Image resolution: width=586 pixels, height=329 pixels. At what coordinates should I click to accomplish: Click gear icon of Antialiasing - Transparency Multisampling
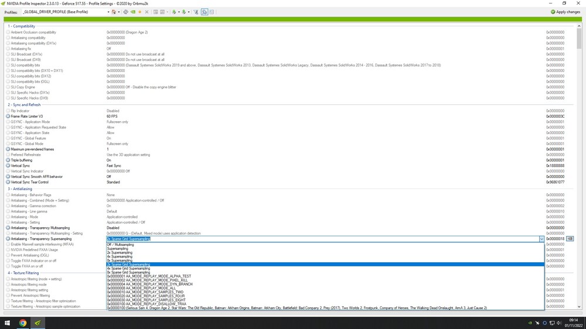(x=8, y=228)
